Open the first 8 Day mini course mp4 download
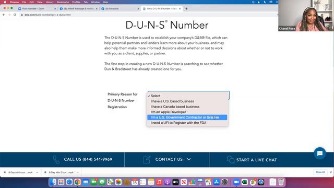This screenshot has height=188, width=334. 20,172
